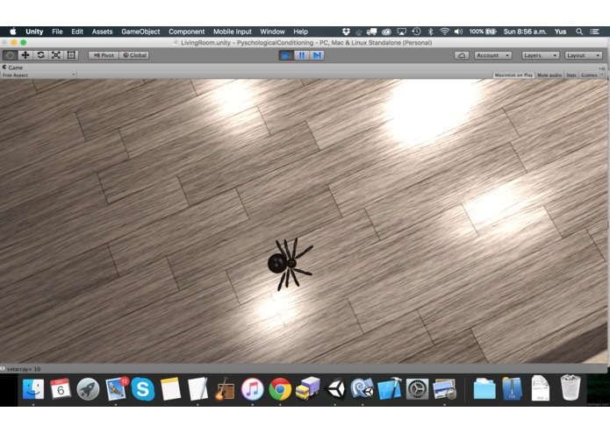This screenshot has height=433, width=610.
Task: Open the Apple menu
Action: point(13,32)
